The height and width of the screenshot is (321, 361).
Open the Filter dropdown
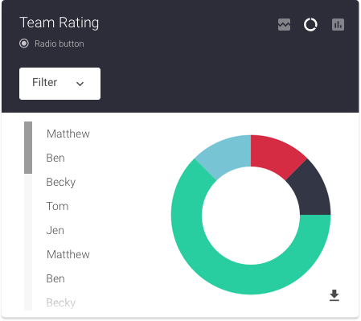(59, 84)
